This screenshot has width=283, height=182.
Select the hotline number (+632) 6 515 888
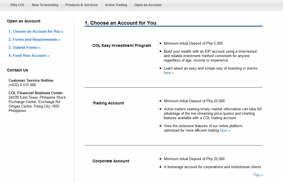click(22, 85)
